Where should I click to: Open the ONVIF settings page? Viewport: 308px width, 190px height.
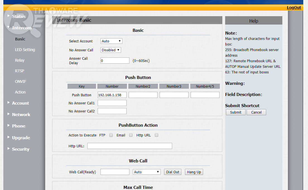point(20,81)
